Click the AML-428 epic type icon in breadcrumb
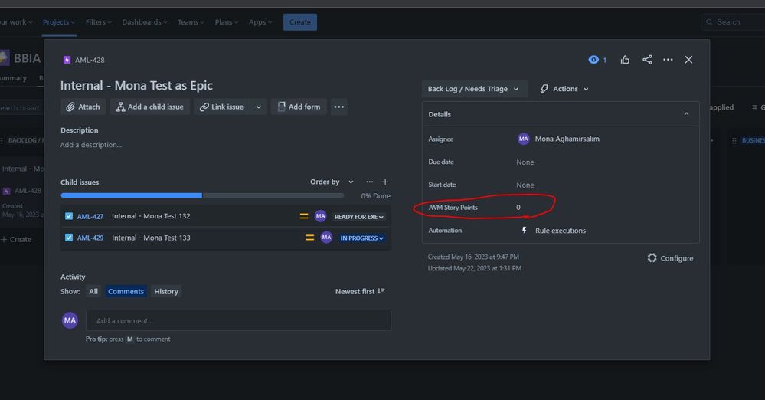This screenshot has height=400, width=765. [x=67, y=60]
